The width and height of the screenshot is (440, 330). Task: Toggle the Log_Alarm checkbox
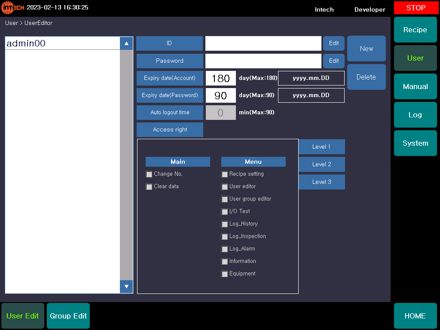point(225,249)
